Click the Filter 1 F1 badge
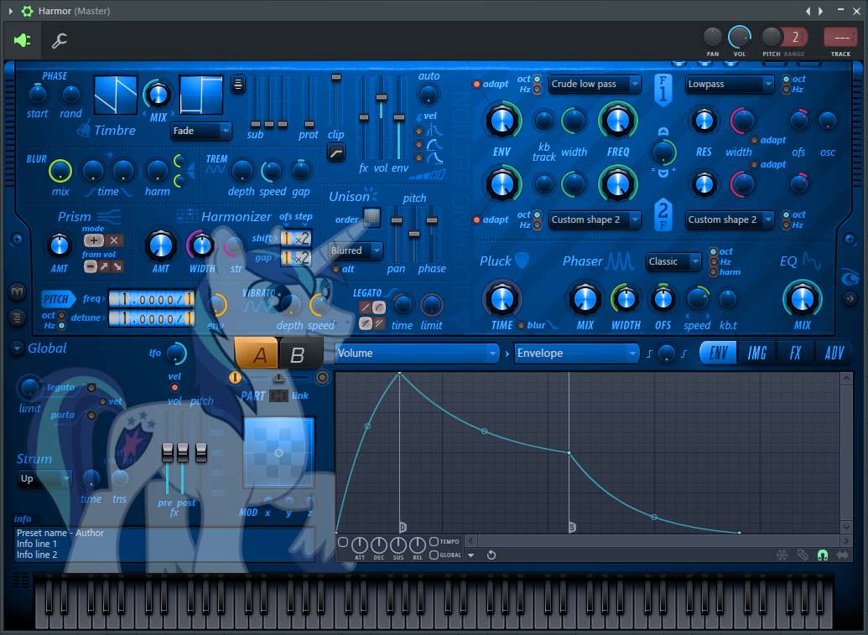 click(663, 90)
